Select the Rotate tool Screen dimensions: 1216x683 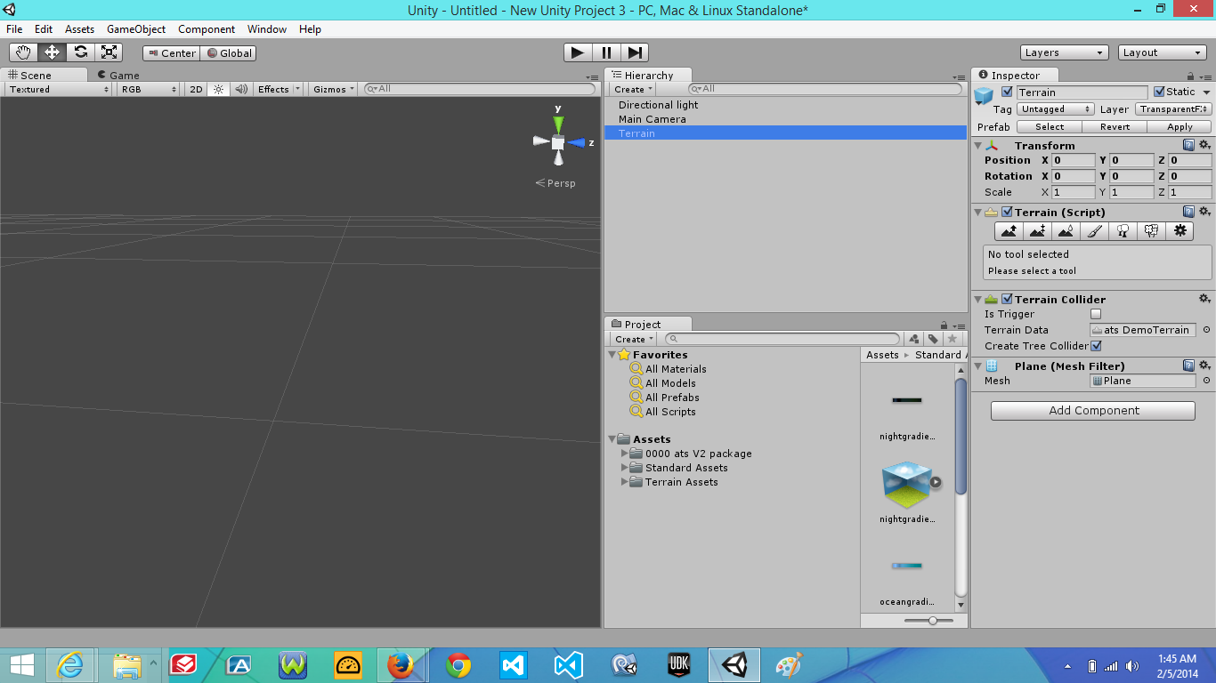coord(80,52)
